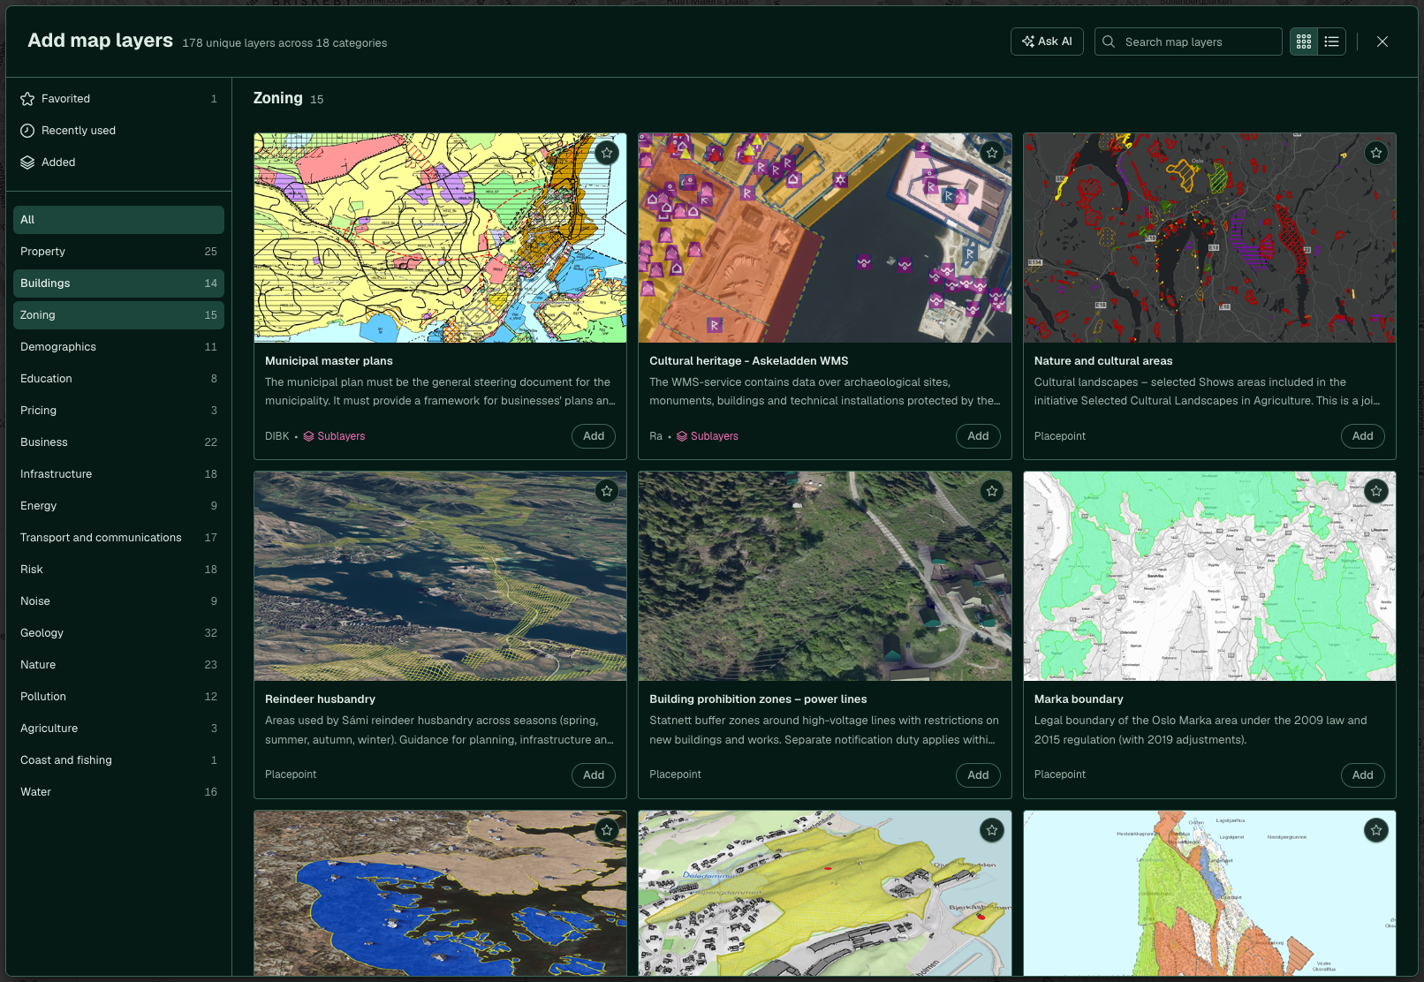
Task: Select the Noise category
Action: point(118,601)
